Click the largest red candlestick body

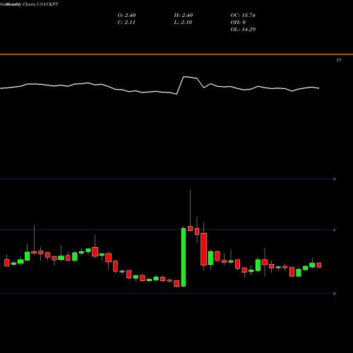pyautogui.click(x=203, y=249)
